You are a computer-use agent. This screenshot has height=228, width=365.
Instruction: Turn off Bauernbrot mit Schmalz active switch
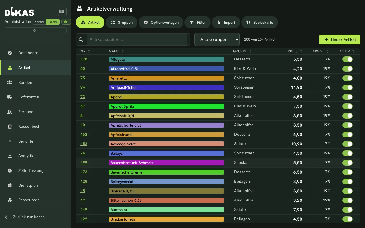click(348, 163)
